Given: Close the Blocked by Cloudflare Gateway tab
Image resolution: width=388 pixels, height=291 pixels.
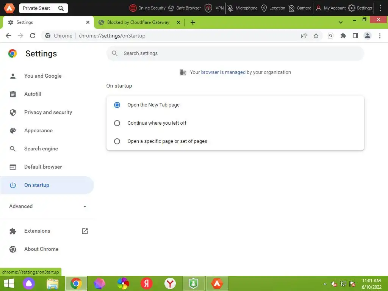Looking at the screenshot, I should pos(178,22).
